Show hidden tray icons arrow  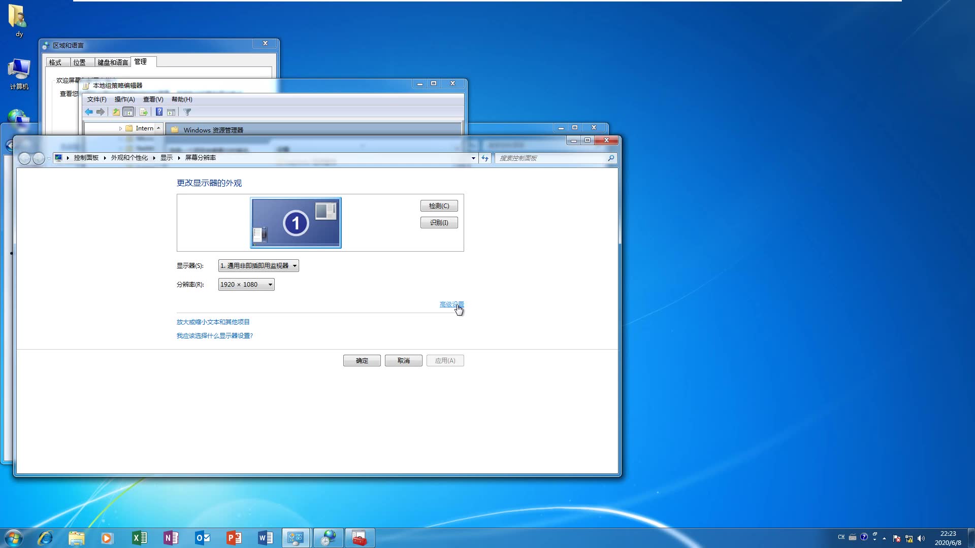(884, 538)
